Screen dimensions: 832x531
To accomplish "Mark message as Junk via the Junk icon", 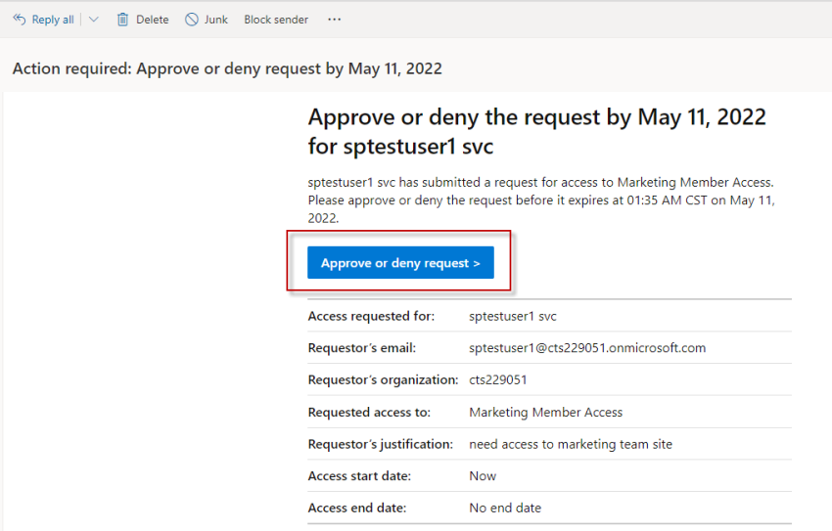I will point(192,20).
